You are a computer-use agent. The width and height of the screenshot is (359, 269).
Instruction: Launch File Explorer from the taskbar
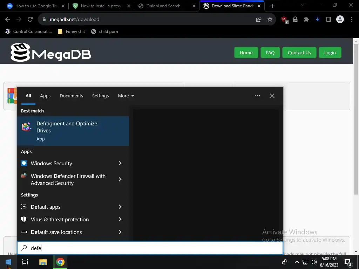[43, 262]
